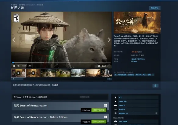Show the previous media with left arrow
Screen dimensions: 178x125
click(x=14, y=40)
